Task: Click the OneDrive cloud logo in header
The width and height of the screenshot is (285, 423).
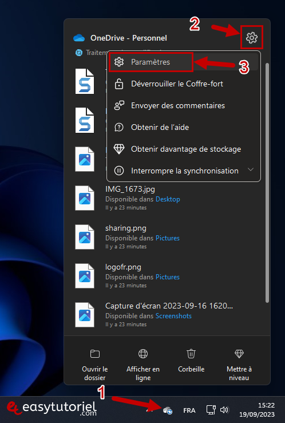Action: pos(79,38)
